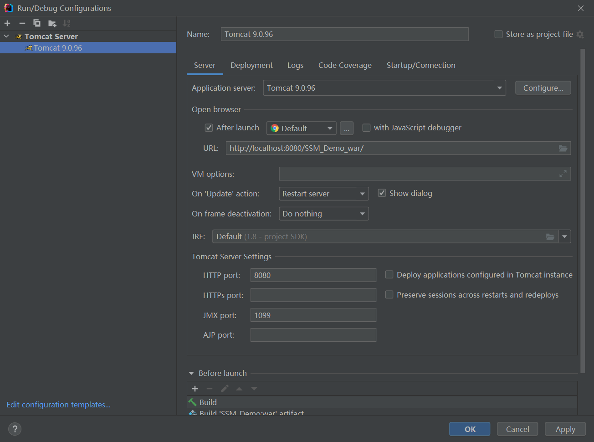Edit selected Before launch task
This screenshot has height=442, width=594.
click(x=225, y=389)
